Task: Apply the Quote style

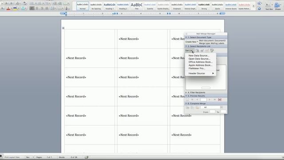Action: tap(217, 6)
